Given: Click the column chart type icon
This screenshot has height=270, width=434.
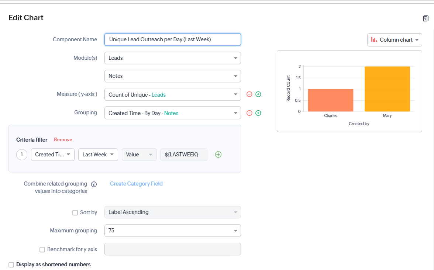Looking at the screenshot, I should [x=374, y=40].
